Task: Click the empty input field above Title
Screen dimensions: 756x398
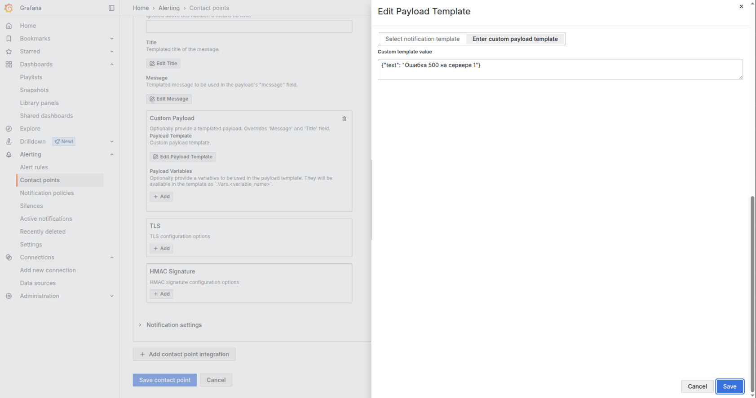Action: point(249,26)
